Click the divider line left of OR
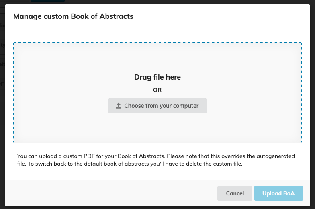This screenshot has height=209, width=315. point(86,90)
